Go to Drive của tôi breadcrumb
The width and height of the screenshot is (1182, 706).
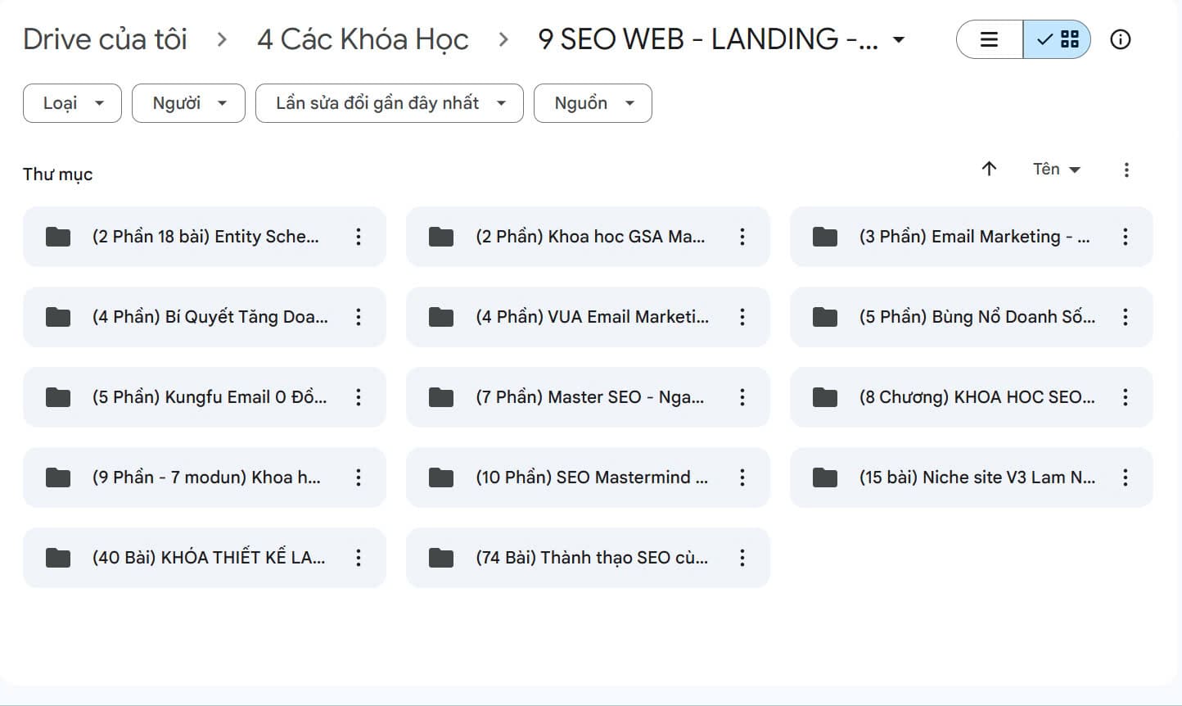click(105, 39)
